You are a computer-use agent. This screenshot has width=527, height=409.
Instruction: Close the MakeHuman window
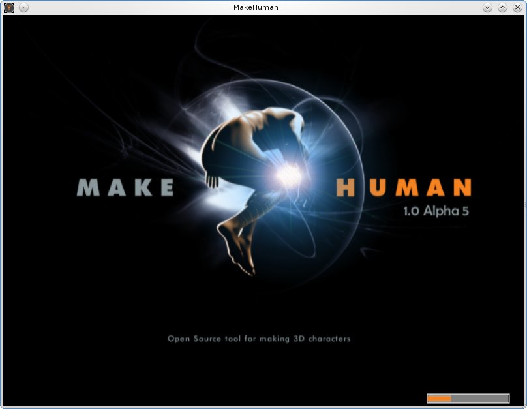pos(517,7)
